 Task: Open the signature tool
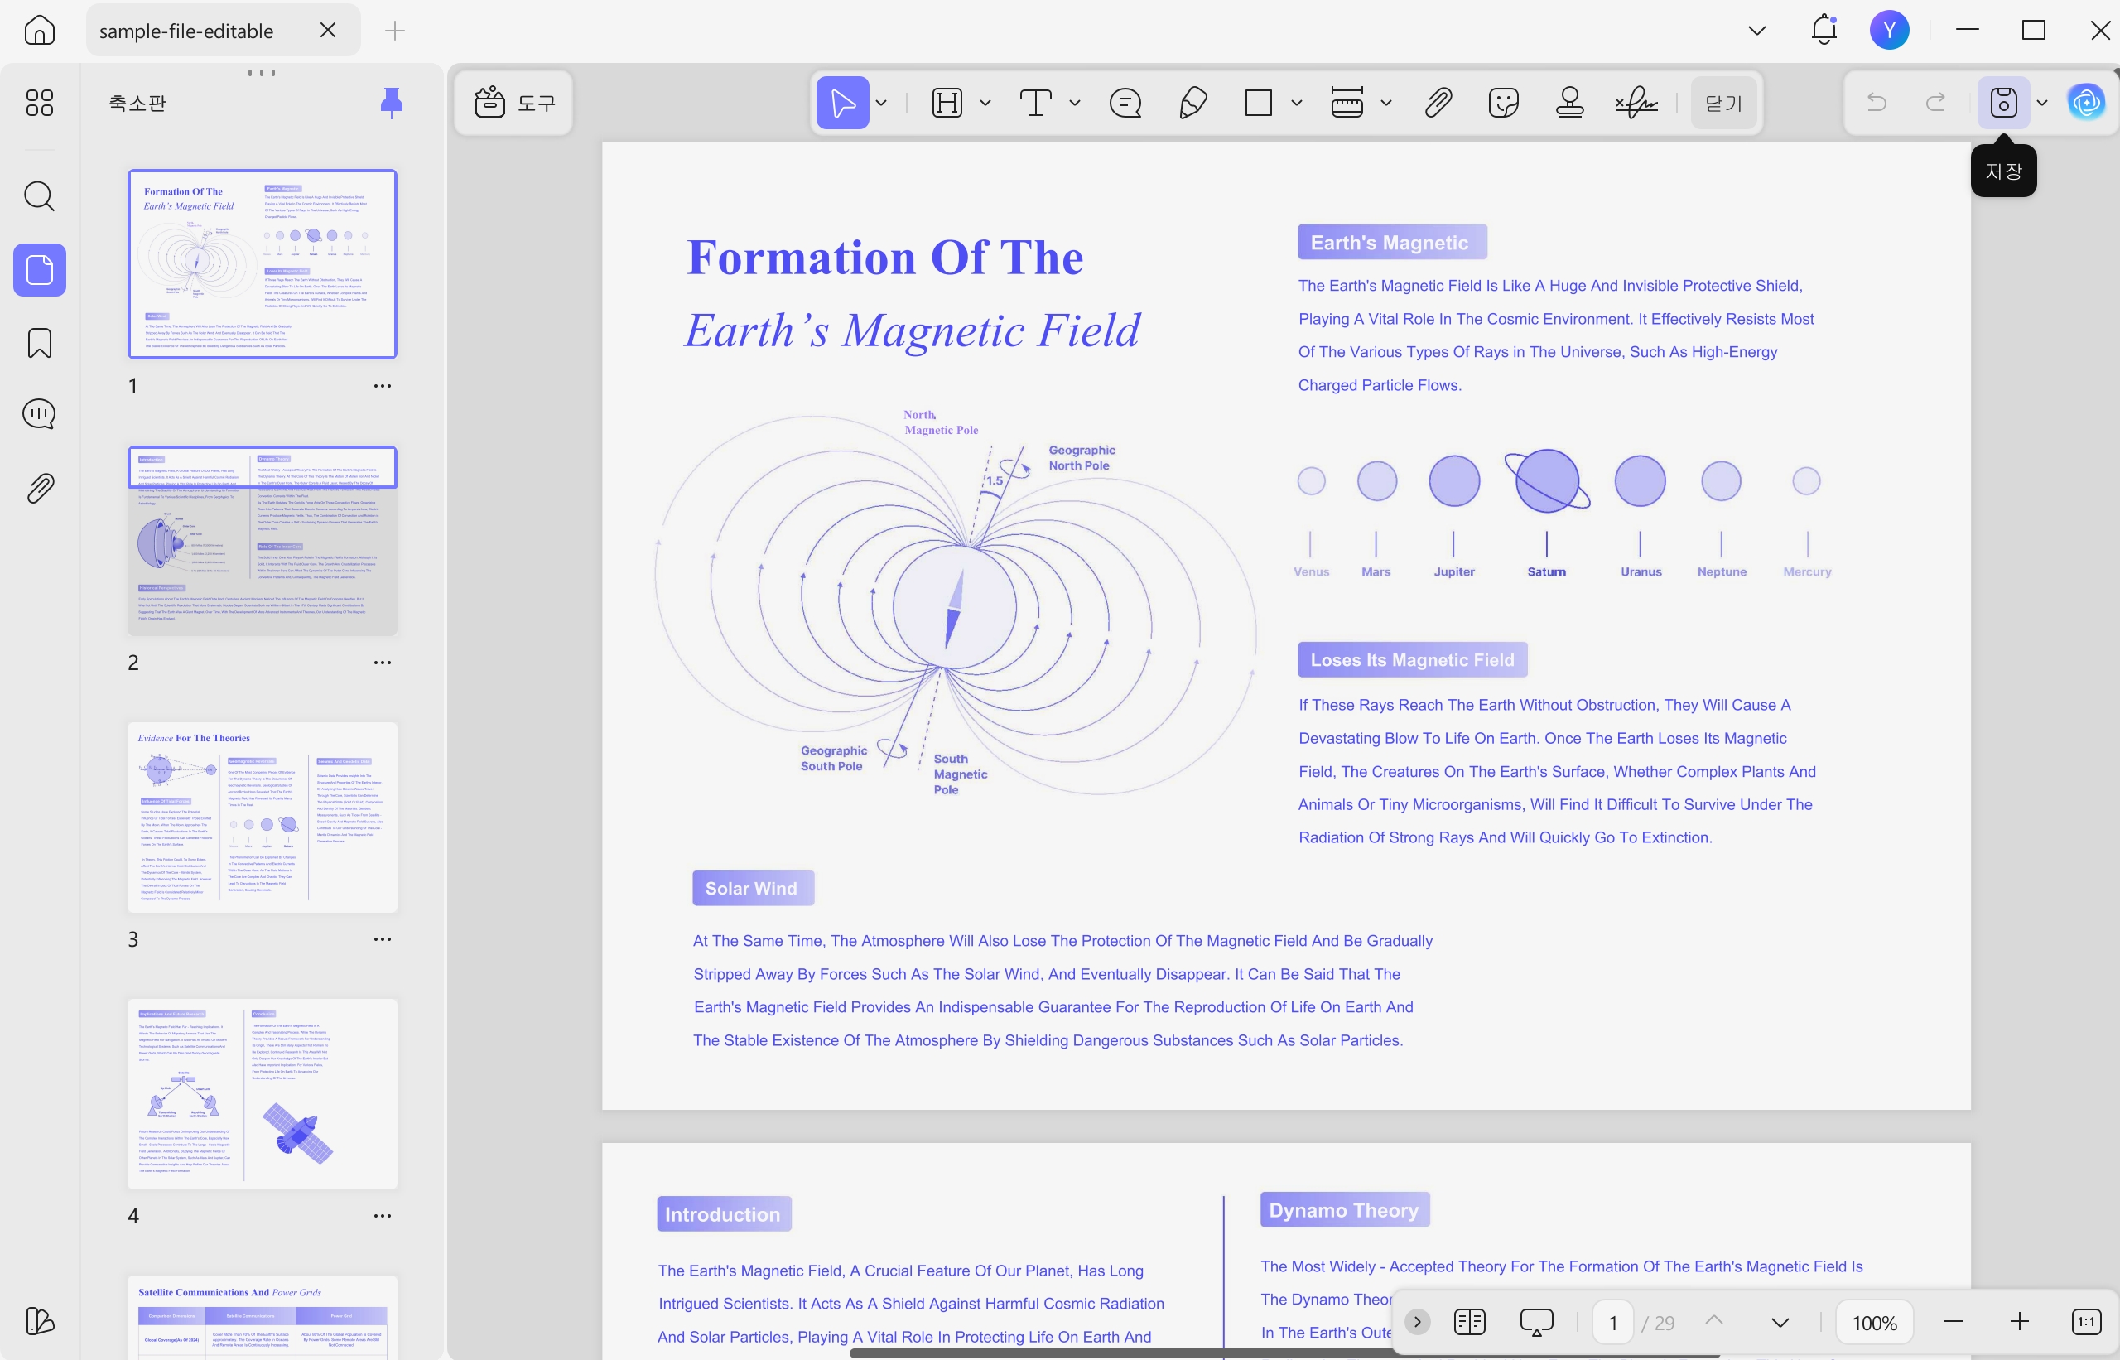[x=1636, y=103]
